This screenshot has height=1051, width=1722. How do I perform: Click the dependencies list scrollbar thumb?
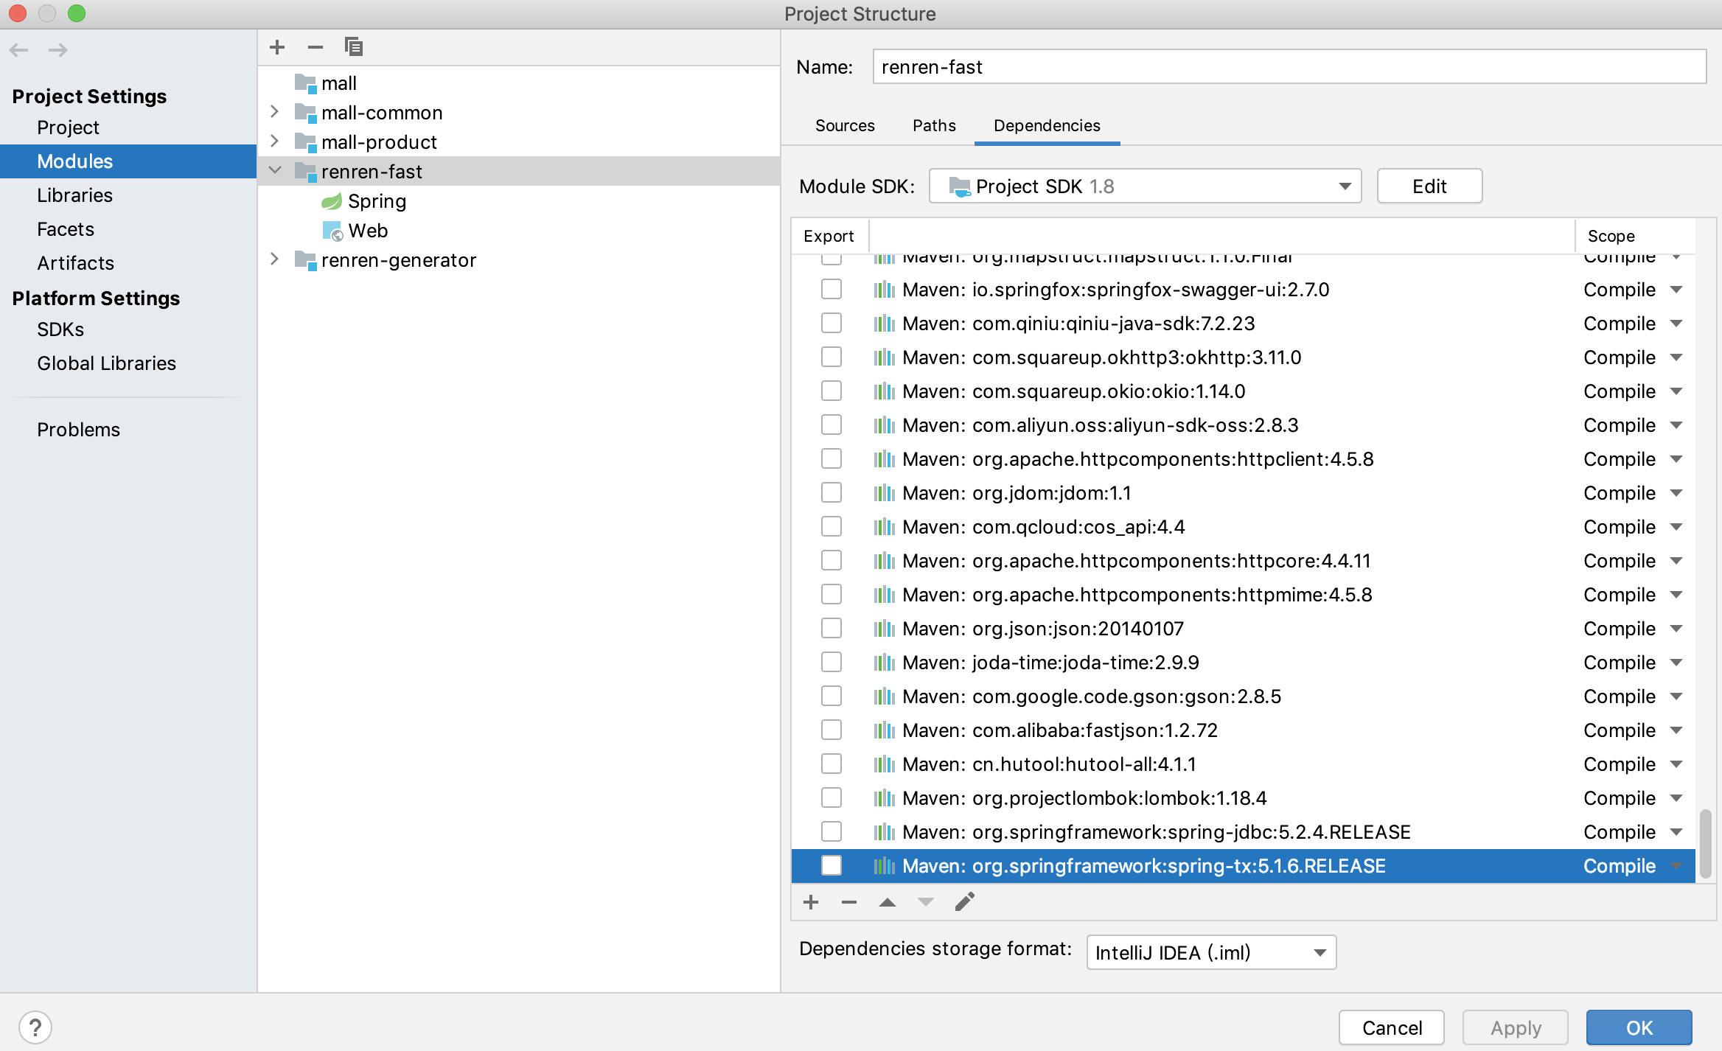pos(1704,843)
